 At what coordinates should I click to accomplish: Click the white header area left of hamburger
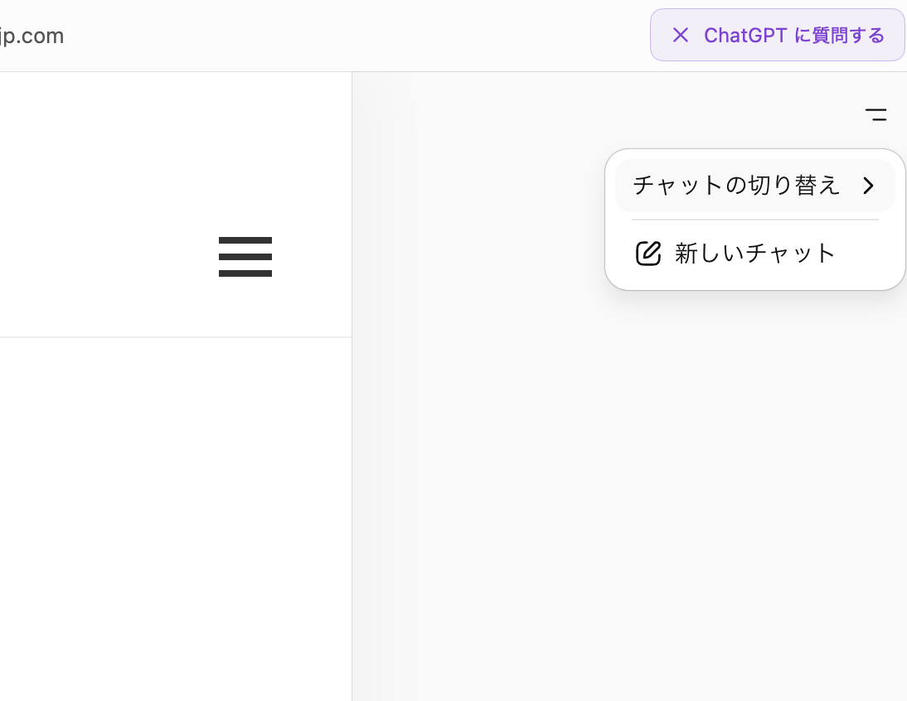coord(99,207)
